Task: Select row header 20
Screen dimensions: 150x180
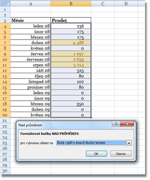Action: coord(5,115)
